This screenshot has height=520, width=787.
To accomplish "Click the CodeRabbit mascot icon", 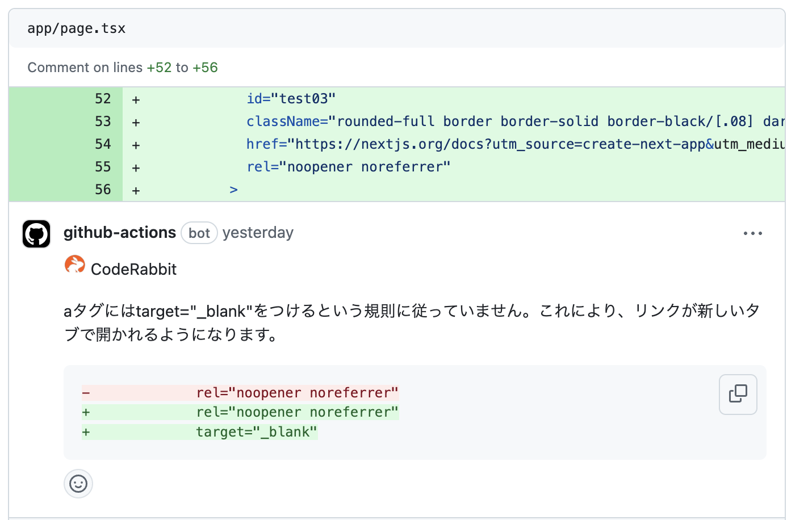I will click(x=74, y=265).
